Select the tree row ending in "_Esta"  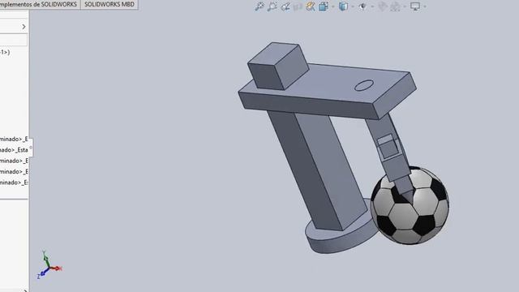point(15,149)
